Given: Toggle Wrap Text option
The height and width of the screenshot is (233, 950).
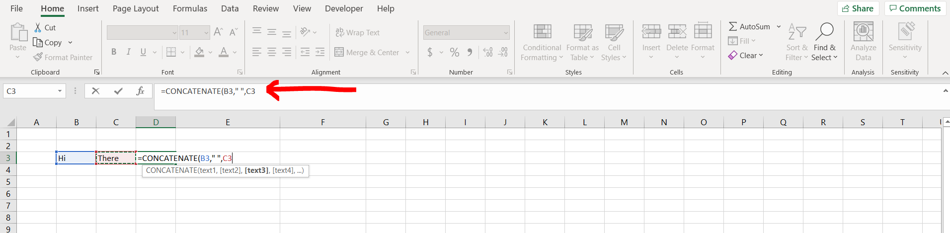Looking at the screenshot, I should coord(358,33).
